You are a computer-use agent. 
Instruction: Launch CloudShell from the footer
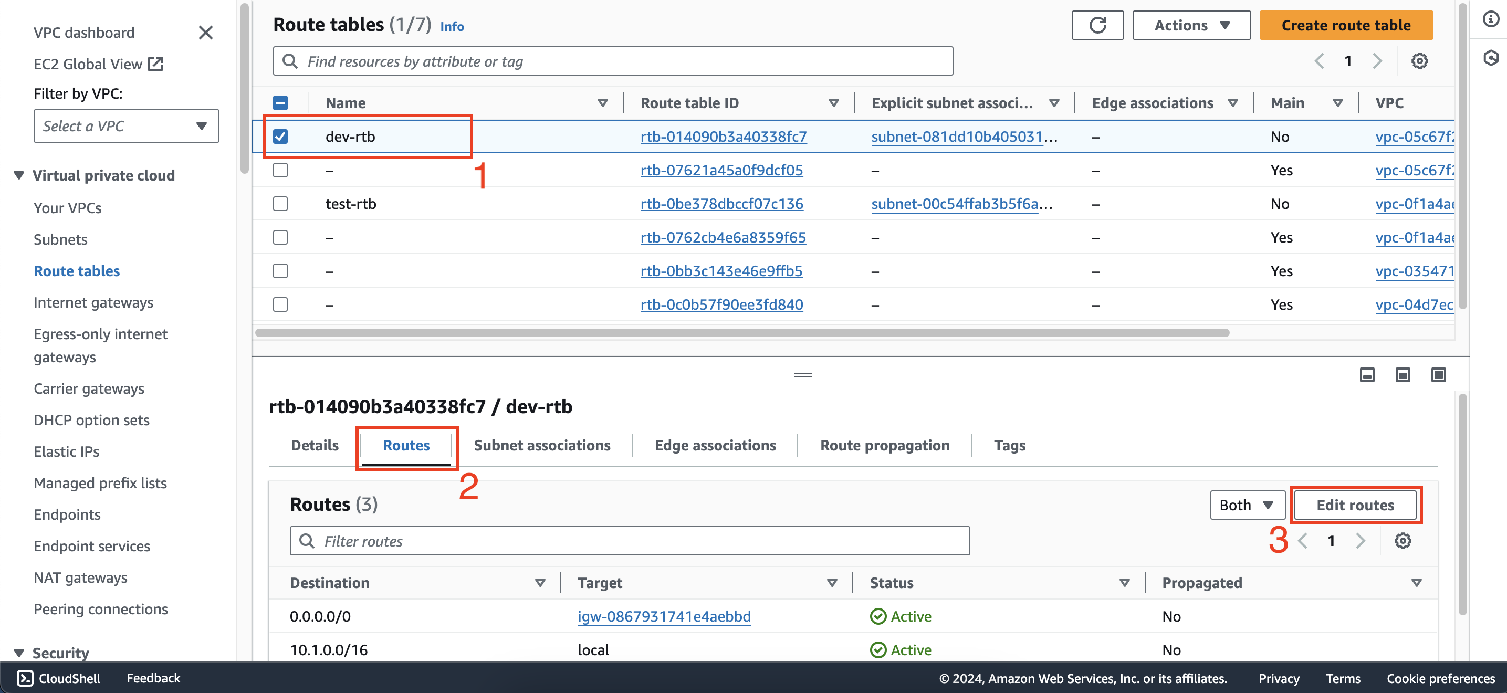click(58, 678)
